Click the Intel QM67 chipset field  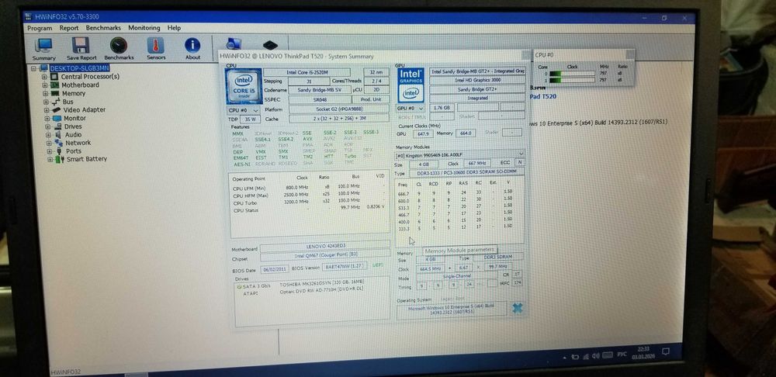tap(326, 256)
